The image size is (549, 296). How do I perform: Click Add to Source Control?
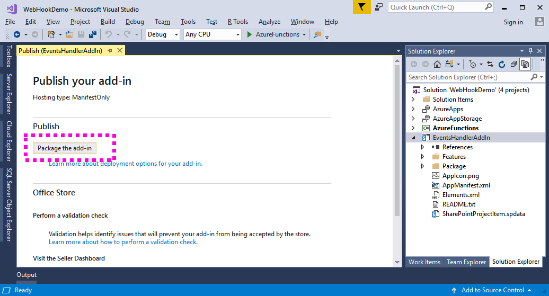point(493,290)
